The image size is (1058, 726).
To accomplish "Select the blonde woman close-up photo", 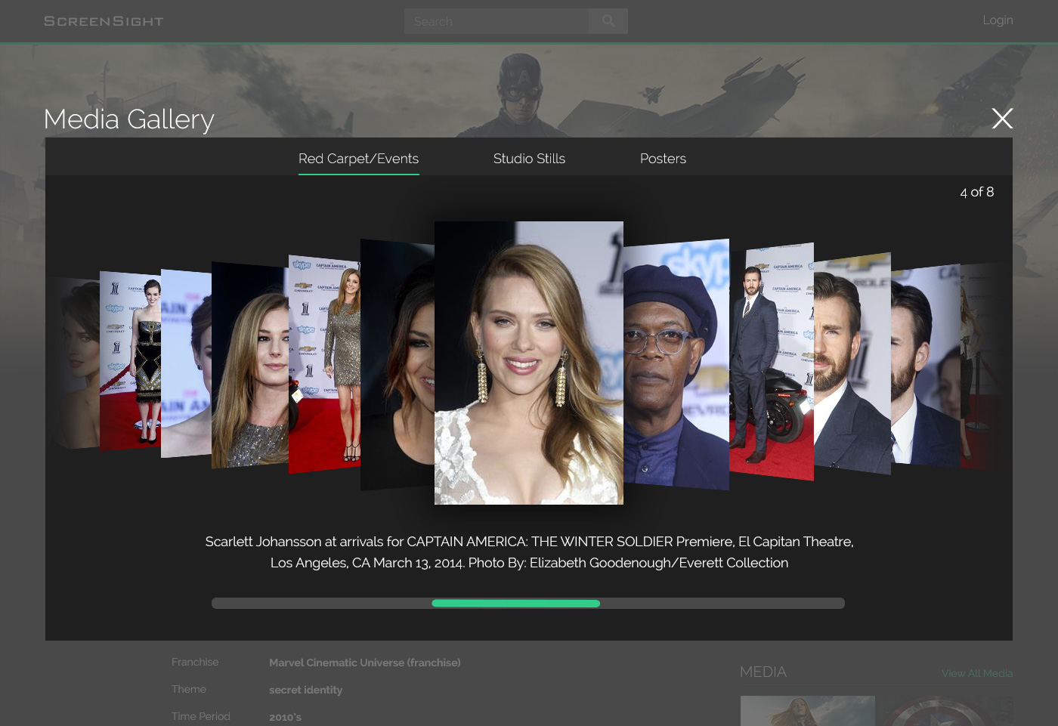I will coord(250,365).
